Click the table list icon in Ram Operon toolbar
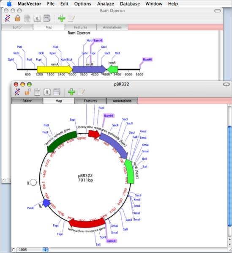 (x=47, y=18)
